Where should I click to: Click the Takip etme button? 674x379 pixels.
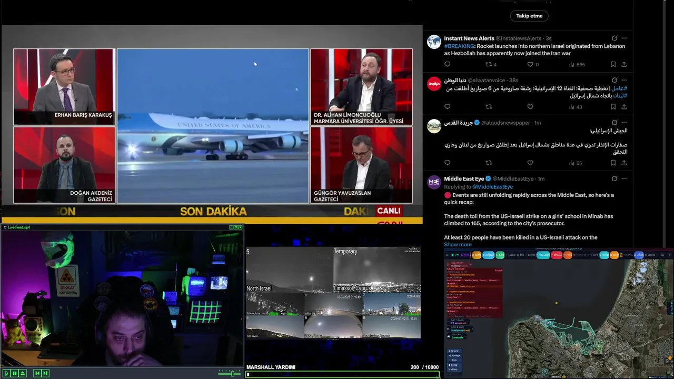pos(529,16)
